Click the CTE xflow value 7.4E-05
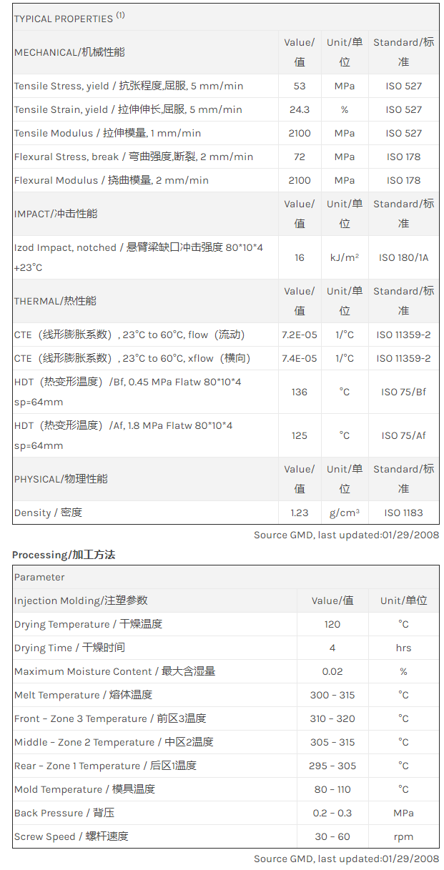444x870 pixels. [x=299, y=358]
